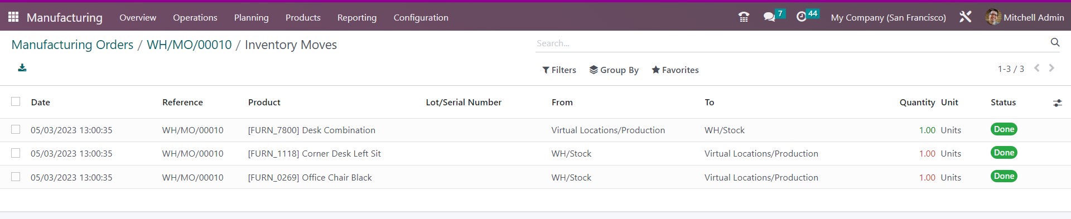
Task: Sort by the Quantity column header
Action: click(917, 103)
